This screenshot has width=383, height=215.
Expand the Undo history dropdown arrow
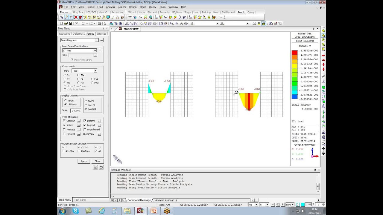click(87, 23)
